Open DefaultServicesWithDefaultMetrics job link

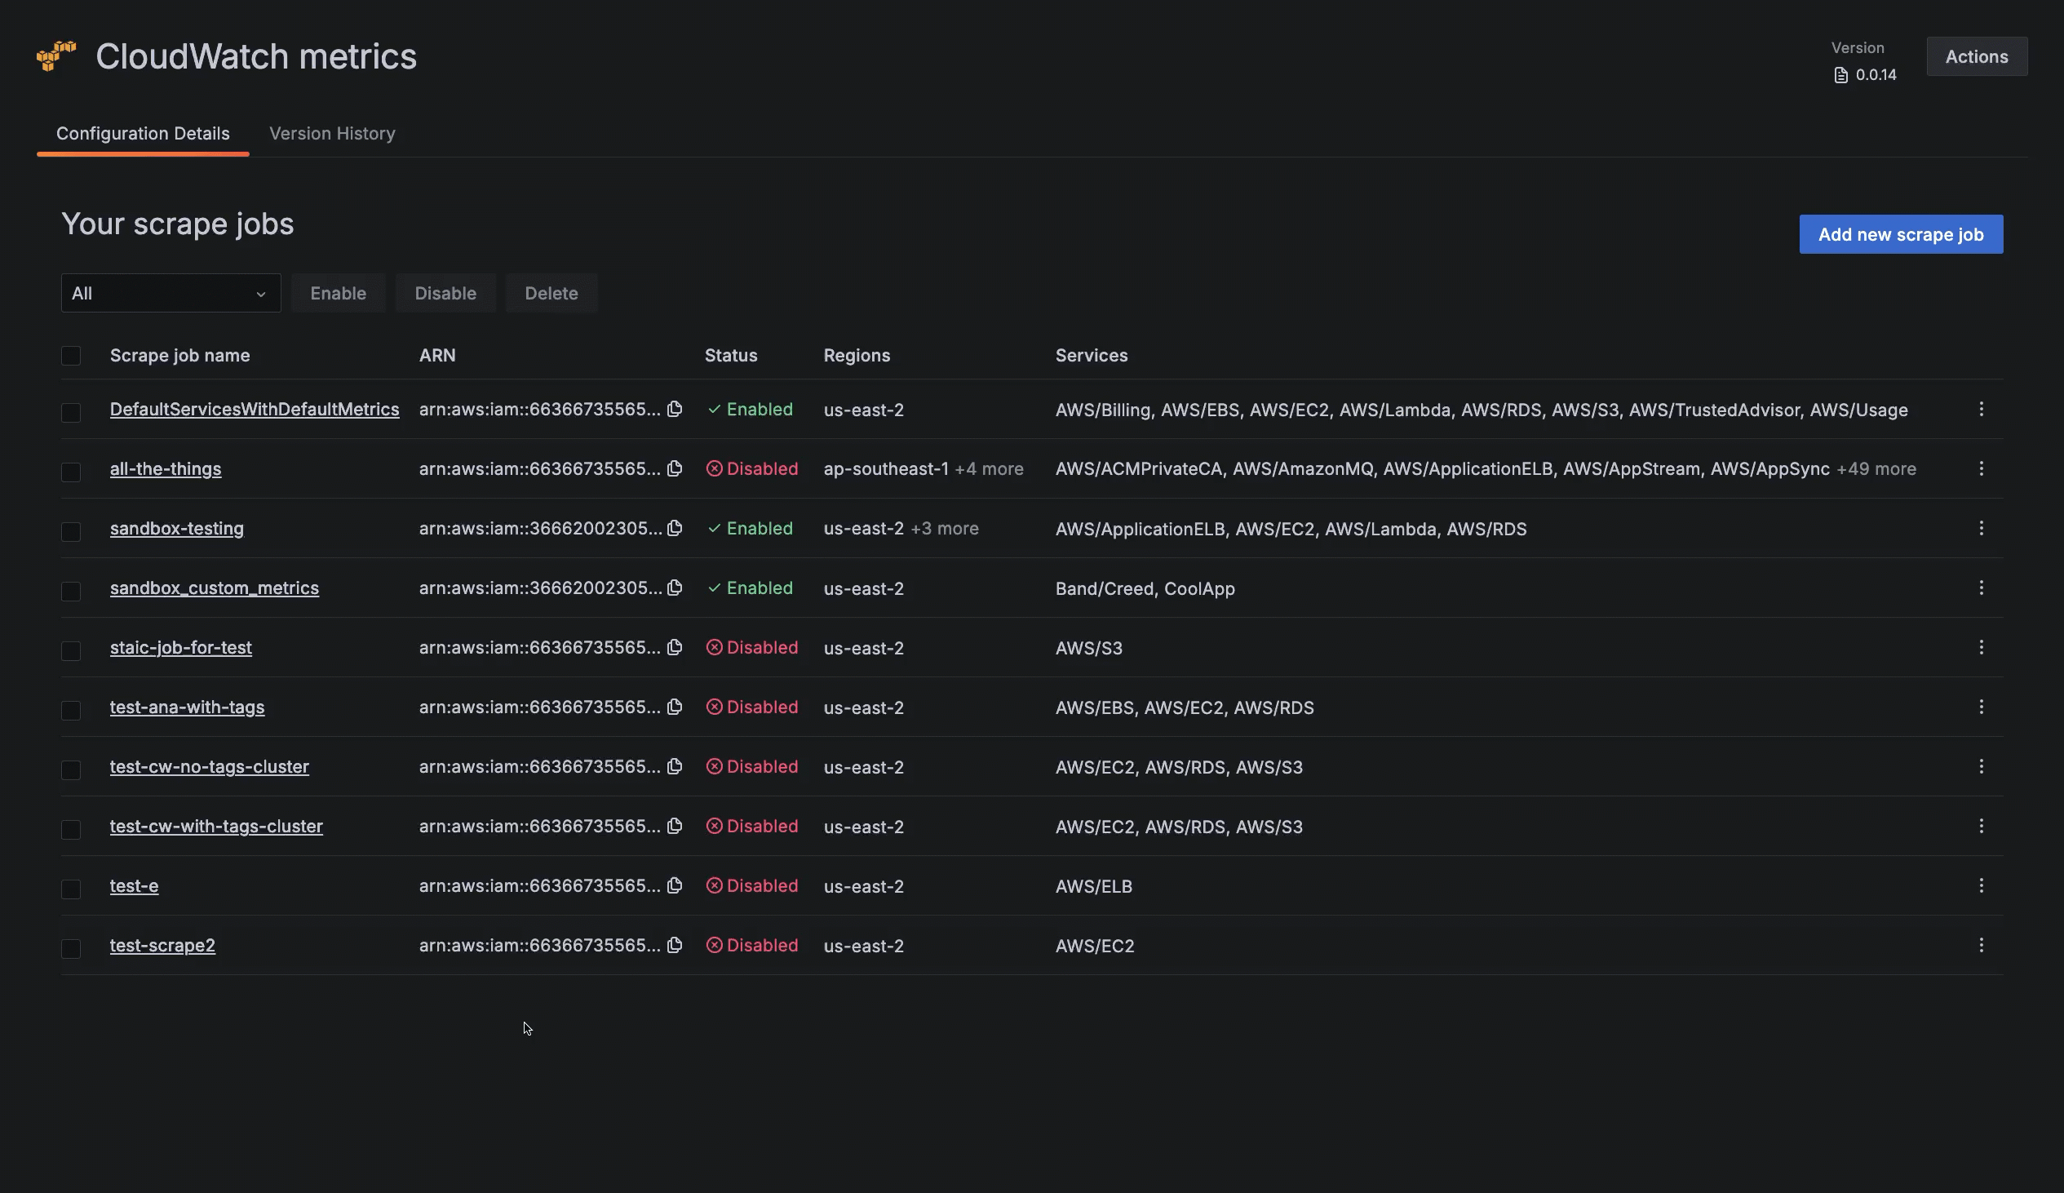[255, 409]
